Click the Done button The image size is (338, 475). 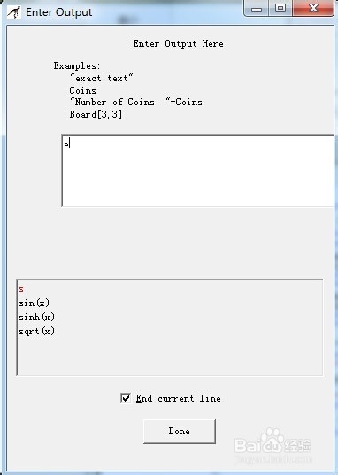[x=180, y=432]
